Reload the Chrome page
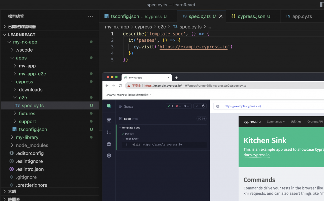324x201 pixels. click(x=120, y=85)
